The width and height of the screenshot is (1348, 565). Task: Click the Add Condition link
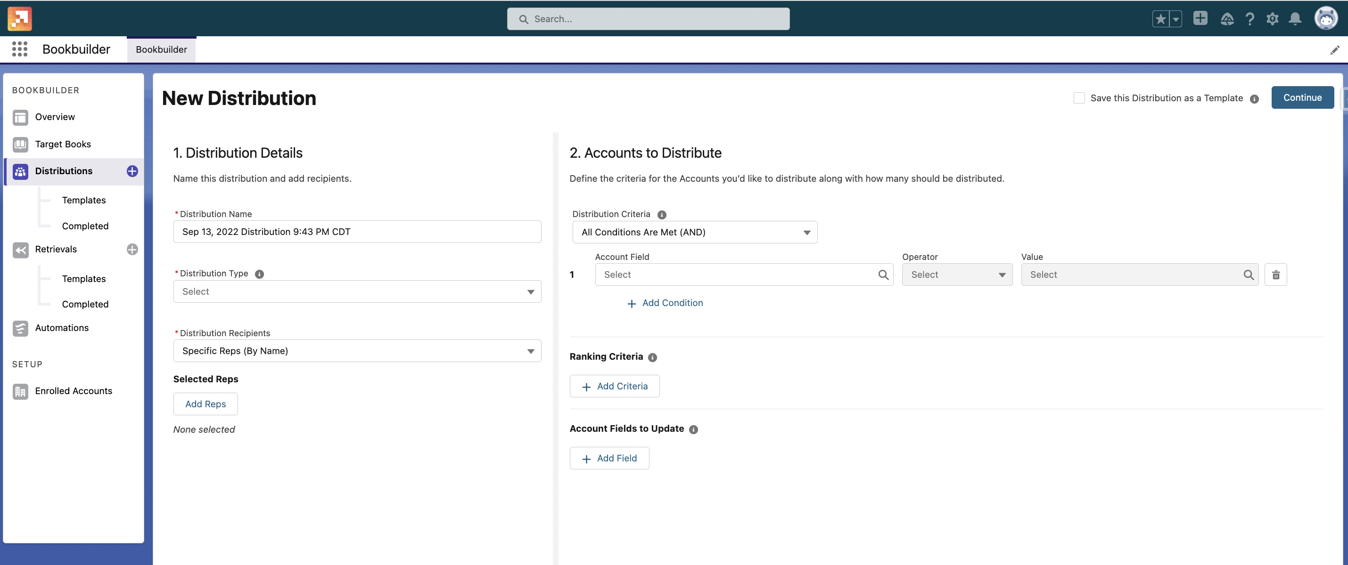[665, 303]
